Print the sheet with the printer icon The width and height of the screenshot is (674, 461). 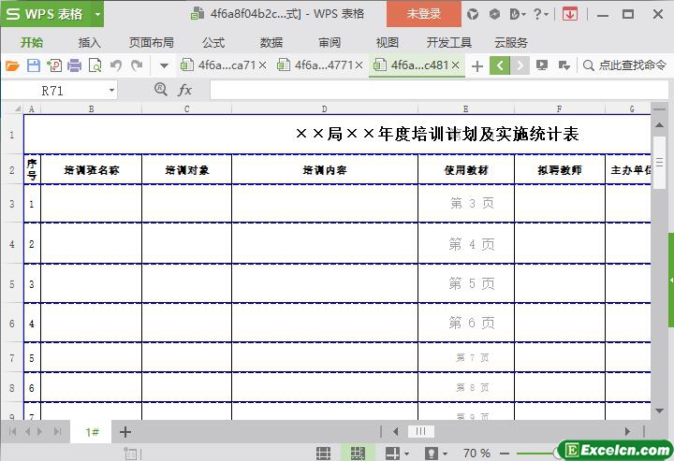[74, 65]
